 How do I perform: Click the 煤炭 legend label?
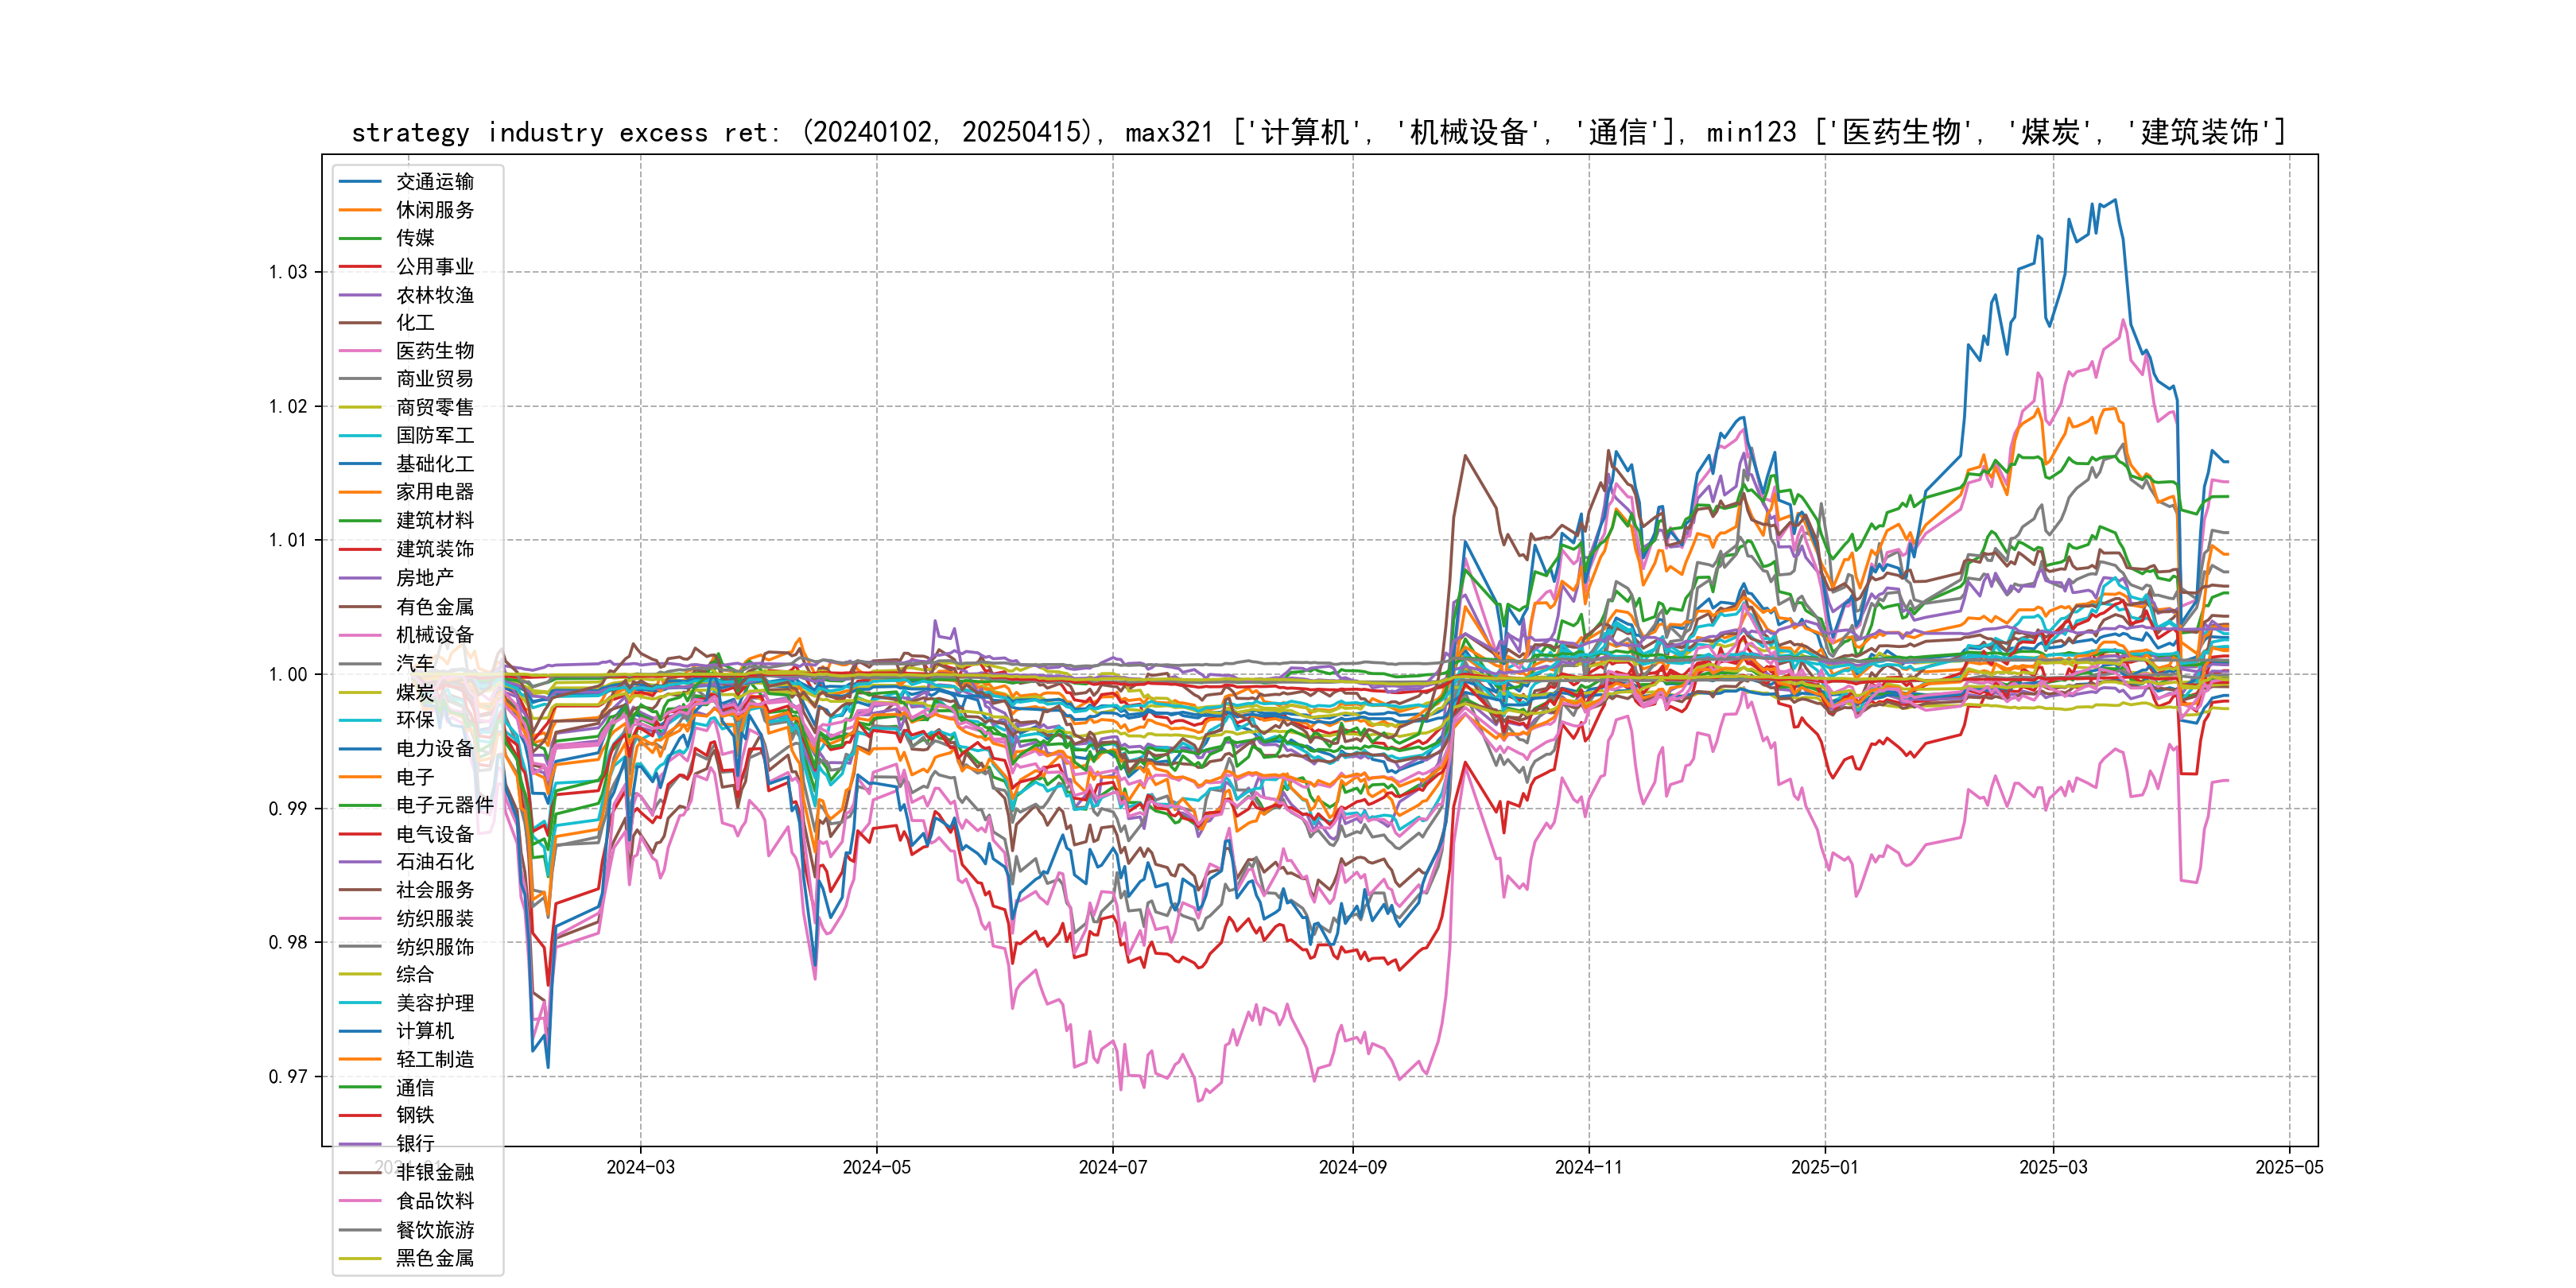click(415, 692)
